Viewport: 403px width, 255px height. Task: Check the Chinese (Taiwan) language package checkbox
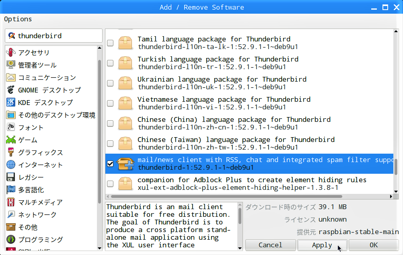pos(110,144)
